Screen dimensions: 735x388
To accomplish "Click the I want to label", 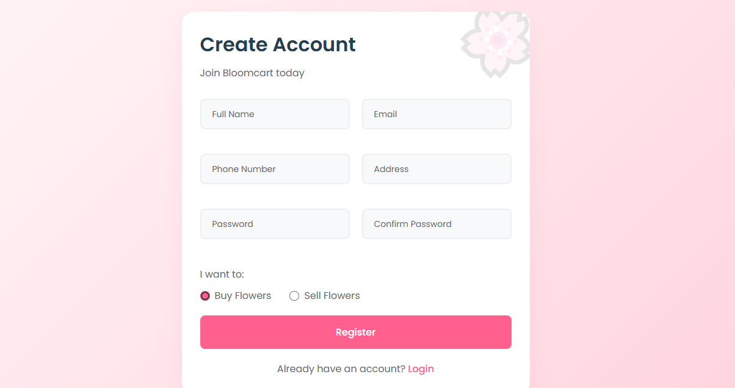I will [222, 274].
